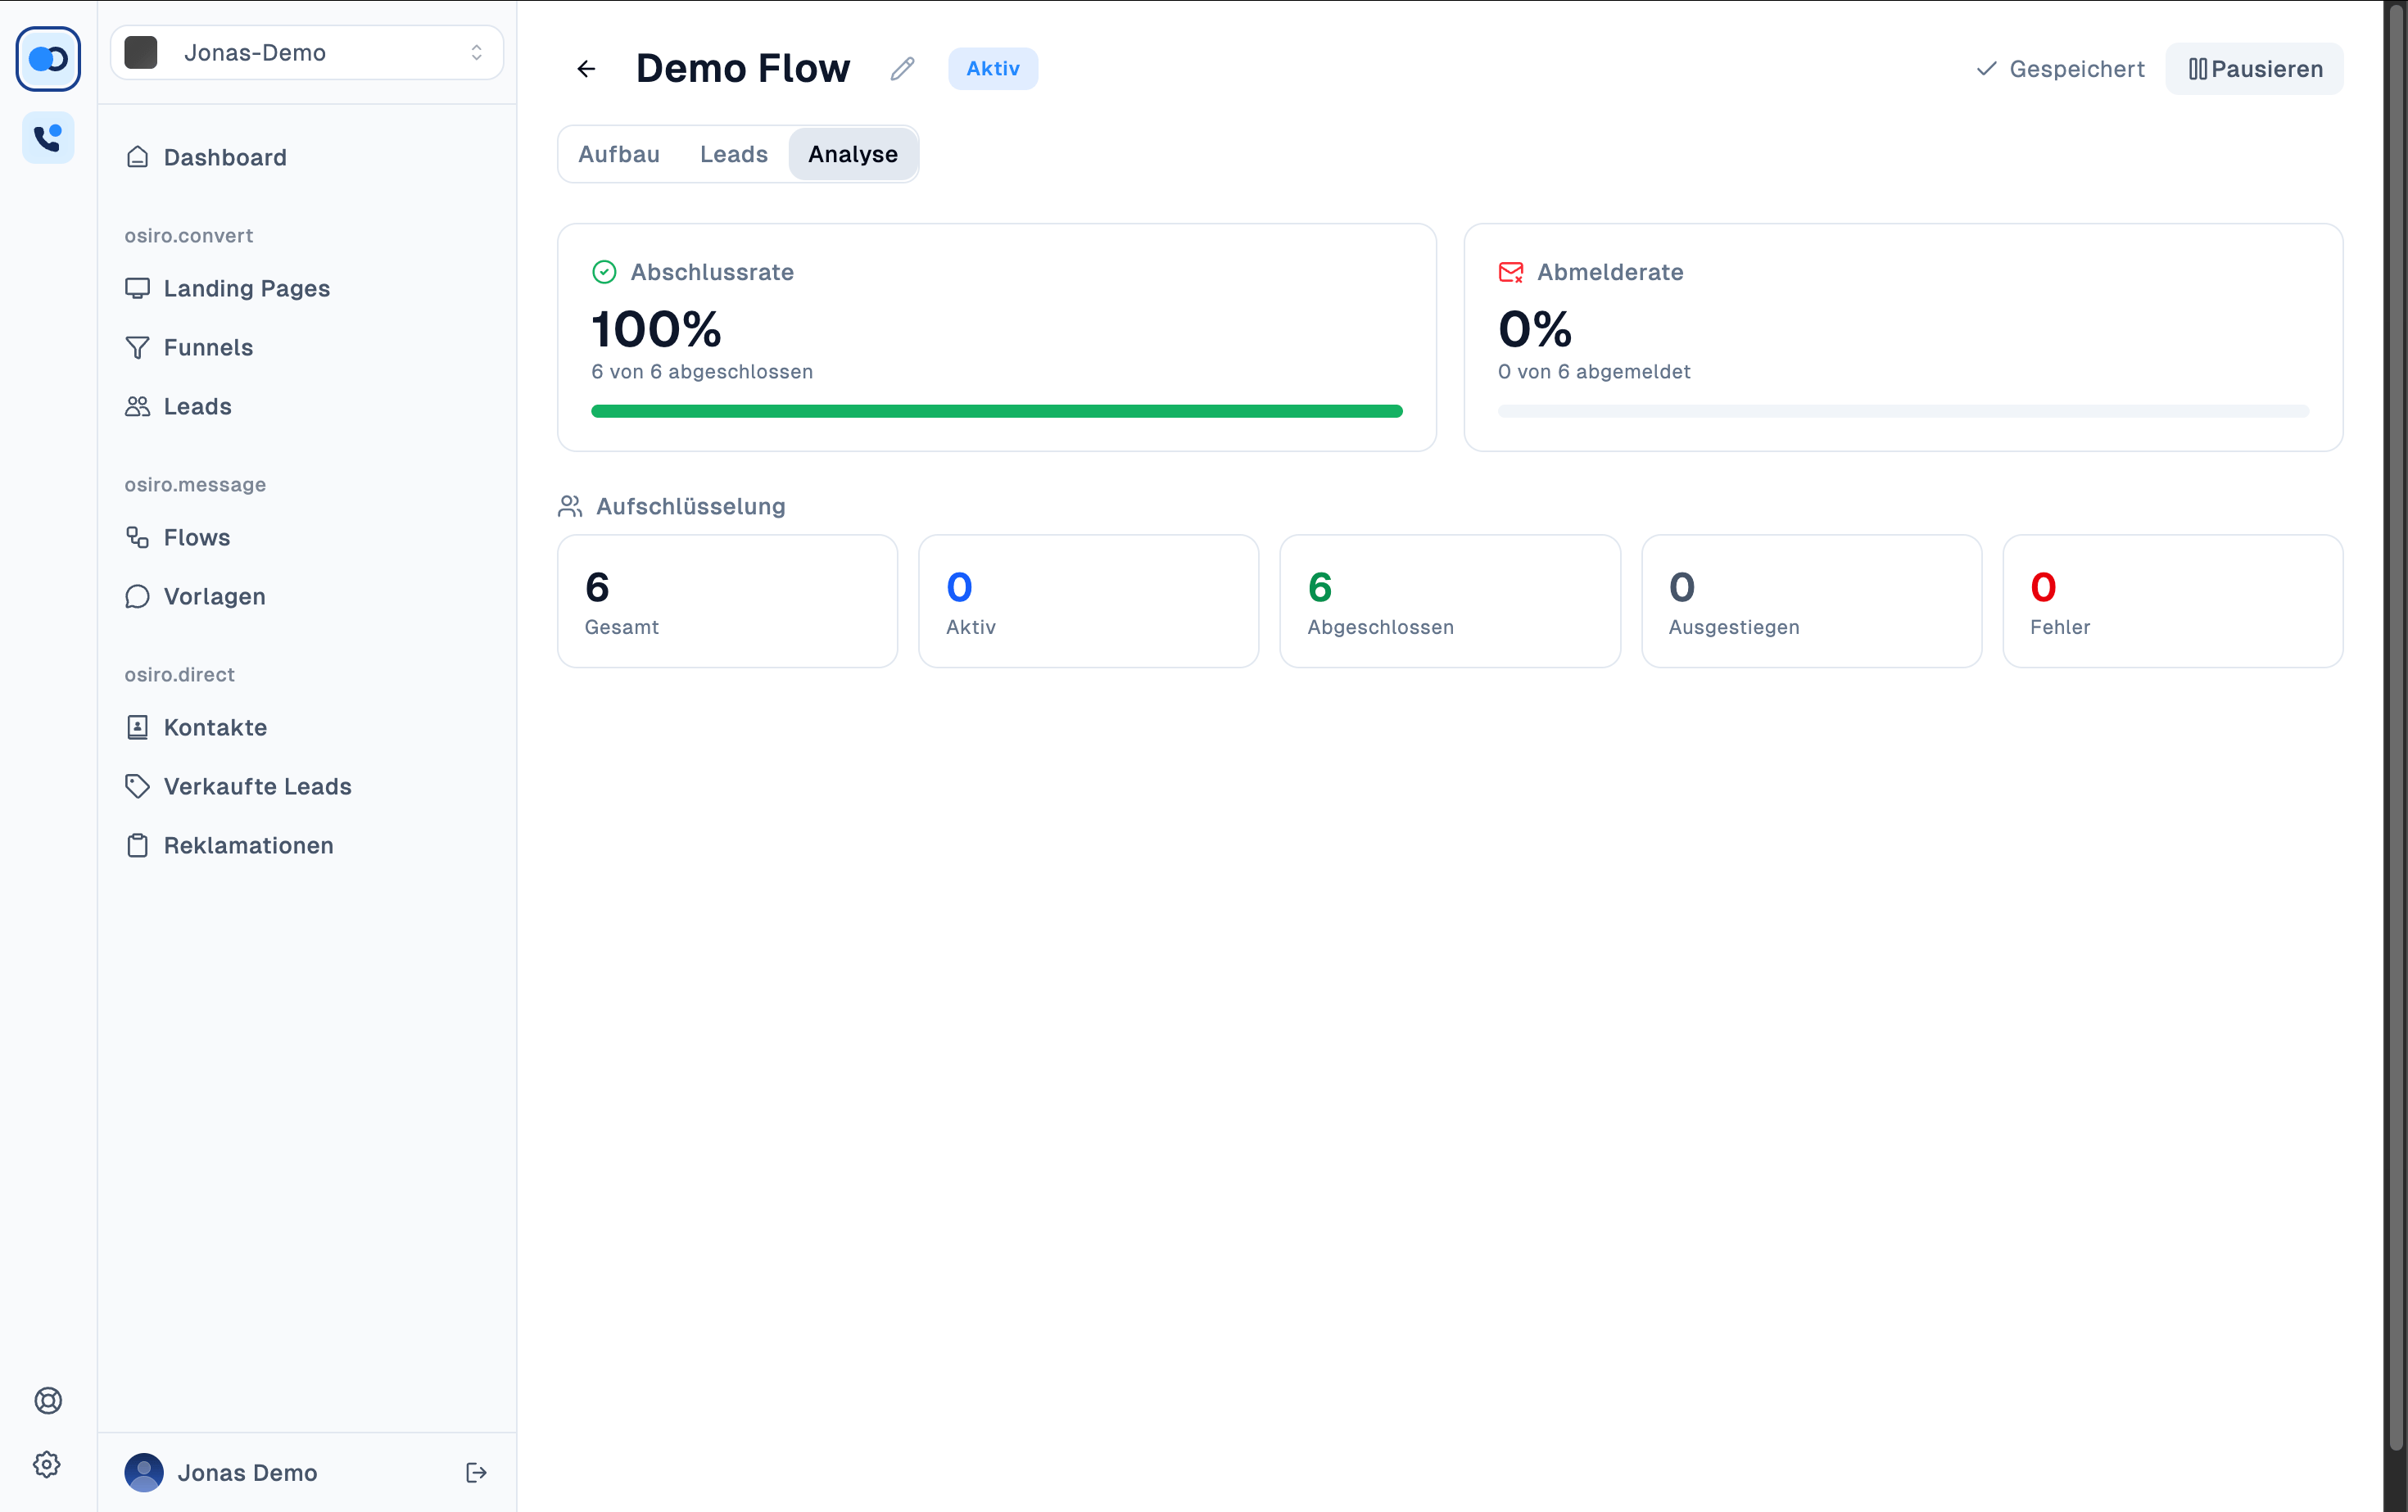The image size is (2408, 1512).
Task: Open Leads in the sidebar
Action: coord(307,406)
